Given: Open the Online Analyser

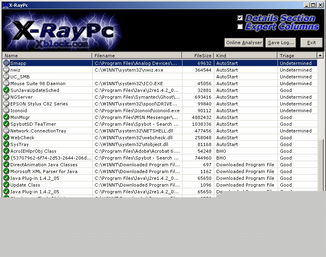Looking at the screenshot, I should pos(244,43).
